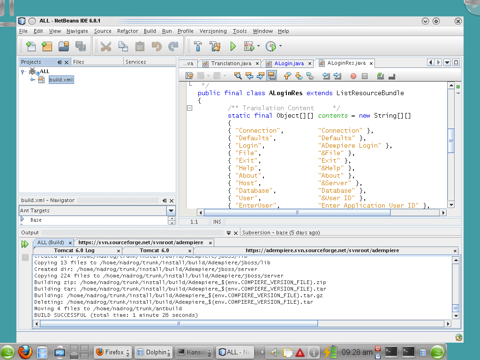Image resolution: width=480 pixels, height=360 pixels.
Task: Collapse the contents array code fold
Action: point(189,108)
